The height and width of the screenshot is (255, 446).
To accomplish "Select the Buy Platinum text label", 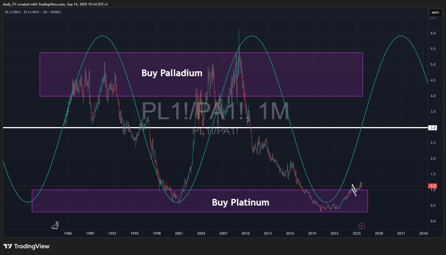I will point(240,202).
